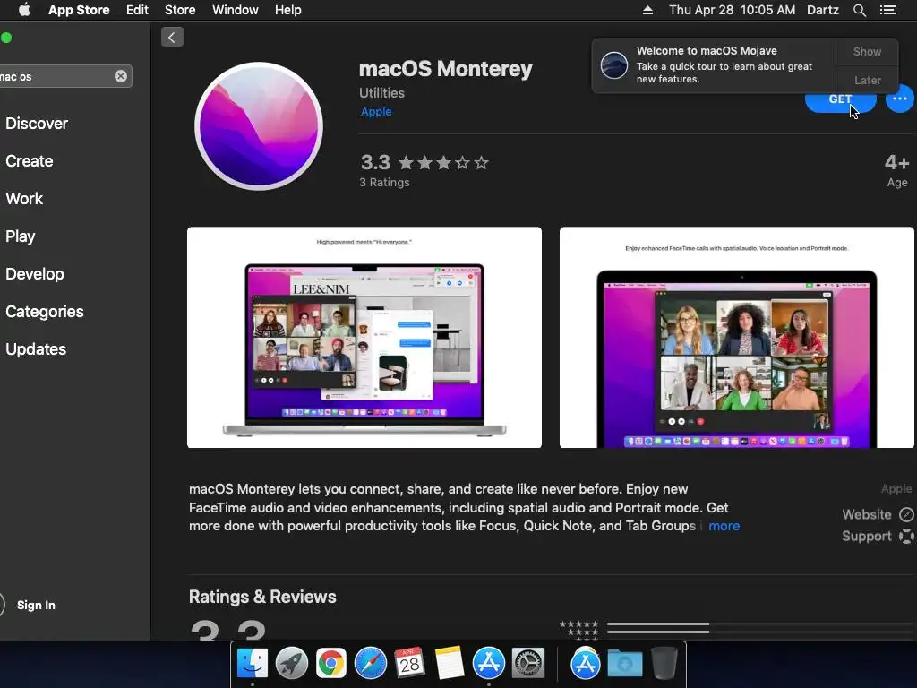Click Sign In in the sidebar
This screenshot has width=917, height=688.
(36, 605)
